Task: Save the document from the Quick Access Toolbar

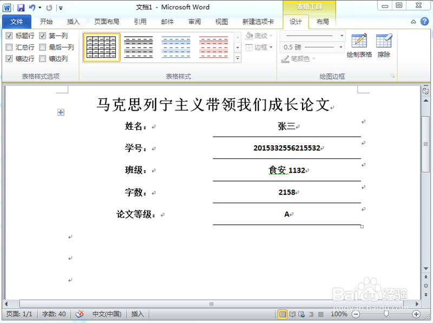Action: coord(21,7)
